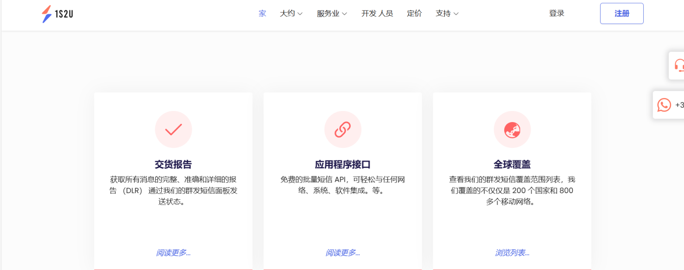Expand the 支持 dropdown menu
The width and height of the screenshot is (684, 270).
[x=447, y=14]
